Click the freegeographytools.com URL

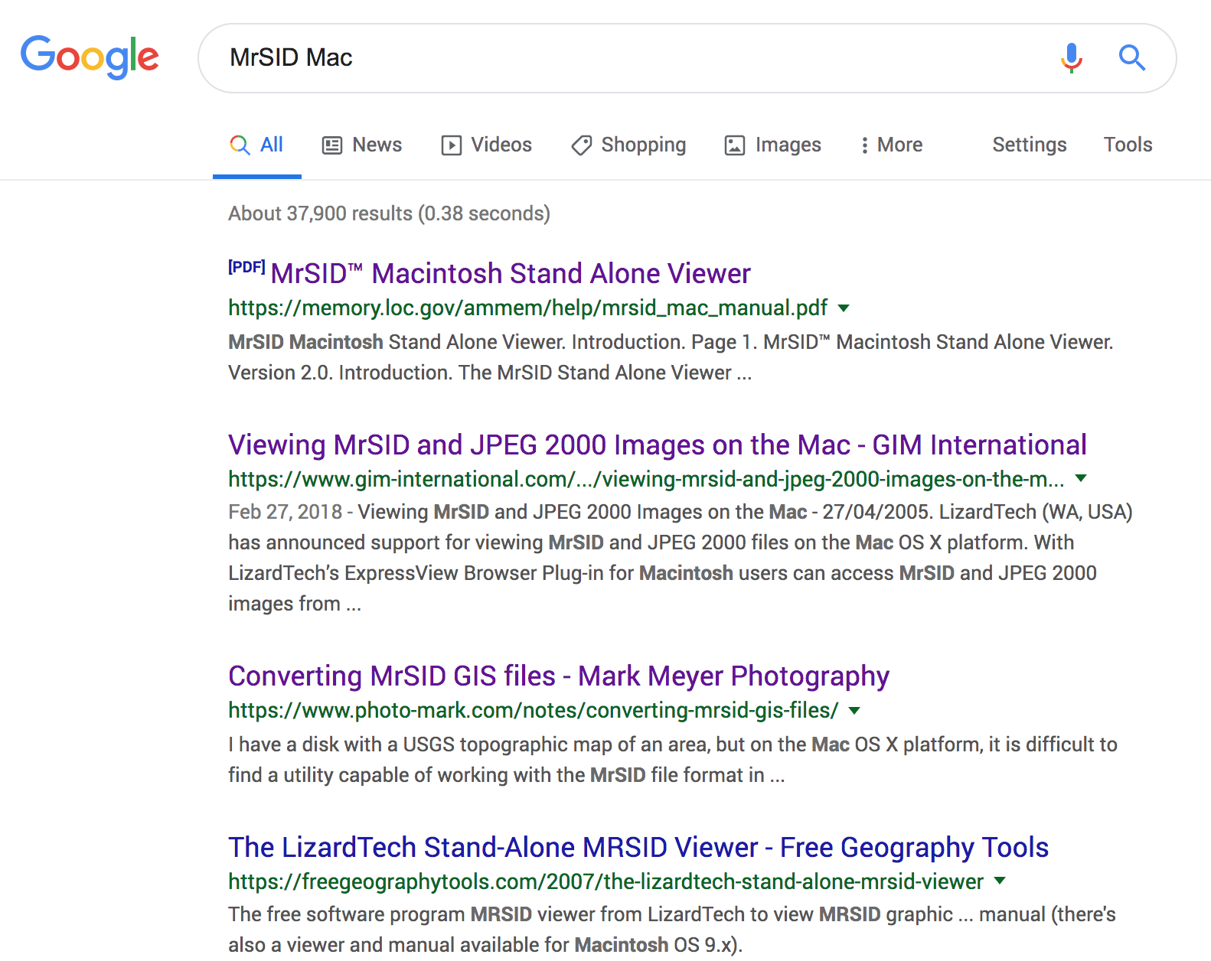coord(606,882)
